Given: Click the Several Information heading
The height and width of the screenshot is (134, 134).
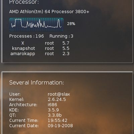Looking at the screenshot, I should click(37, 83).
